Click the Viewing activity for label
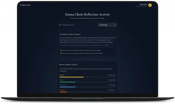This screenshot has height=105, width=175. pyautogui.click(x=68, y=25)
